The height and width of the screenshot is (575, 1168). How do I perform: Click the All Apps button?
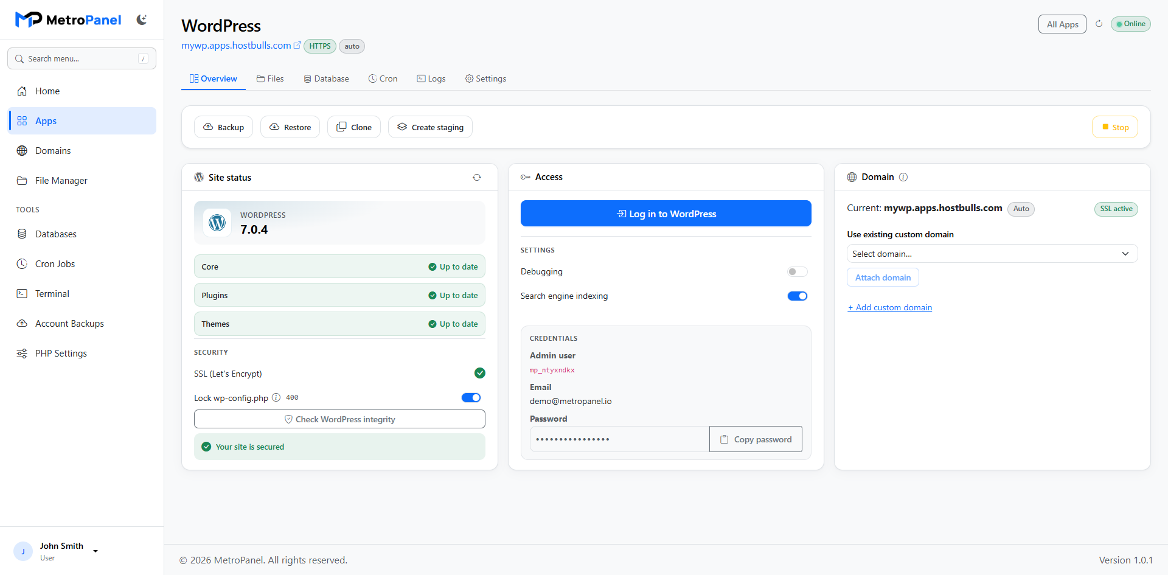(1062, 24)
